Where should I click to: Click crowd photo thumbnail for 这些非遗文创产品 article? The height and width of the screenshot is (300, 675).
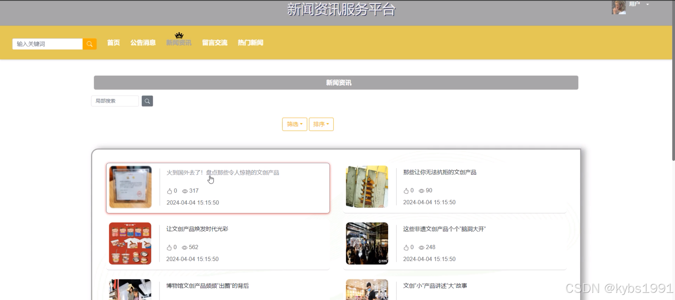(367, 244)
